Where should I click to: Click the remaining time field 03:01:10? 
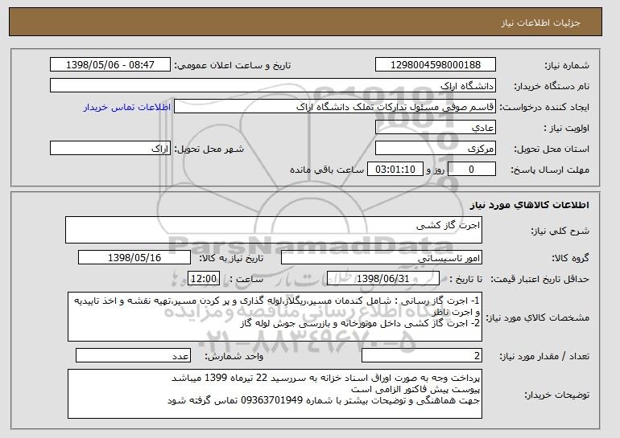[395, 170]
